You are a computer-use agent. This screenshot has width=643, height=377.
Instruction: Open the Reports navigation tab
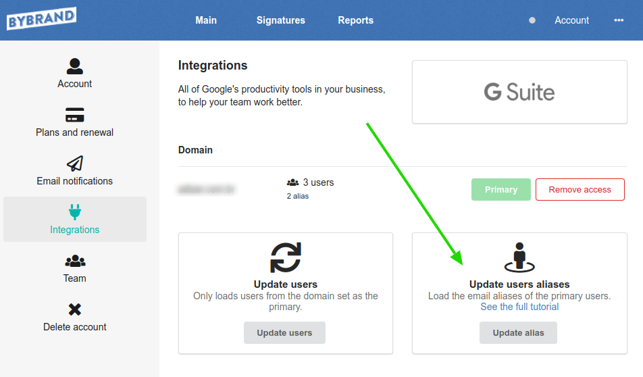(x=355, y=20)
